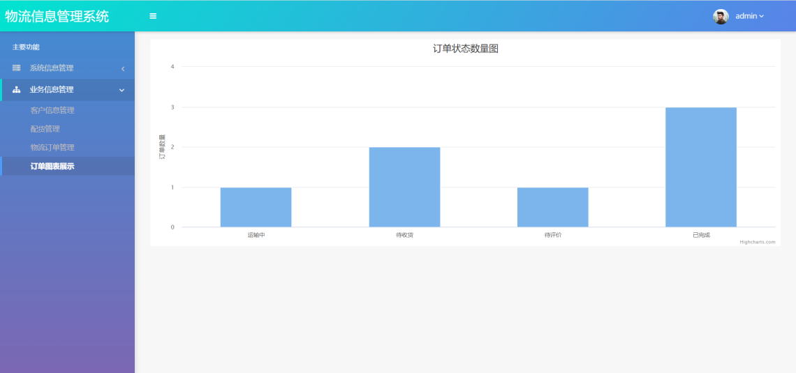Click the 订单数量 y-axis title
Screen dimensions: 796x373
(162, 147)
